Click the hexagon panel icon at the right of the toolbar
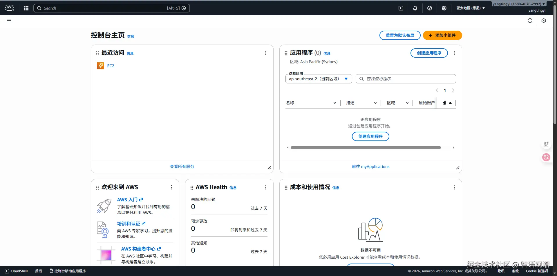The height and width of the screenshot is (276, 557). click(x=544, y=21)
